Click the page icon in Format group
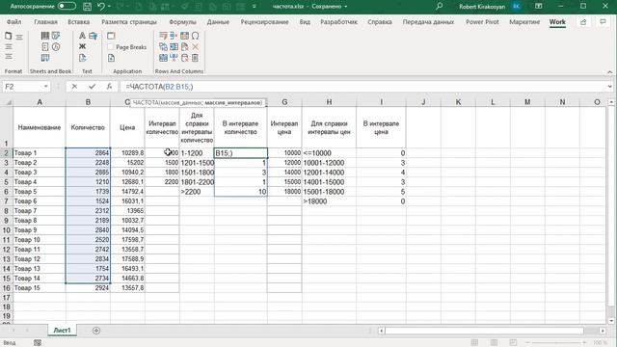Image resolution: width=617 pixels, height=347 pixels. click(x=8, y=36)
